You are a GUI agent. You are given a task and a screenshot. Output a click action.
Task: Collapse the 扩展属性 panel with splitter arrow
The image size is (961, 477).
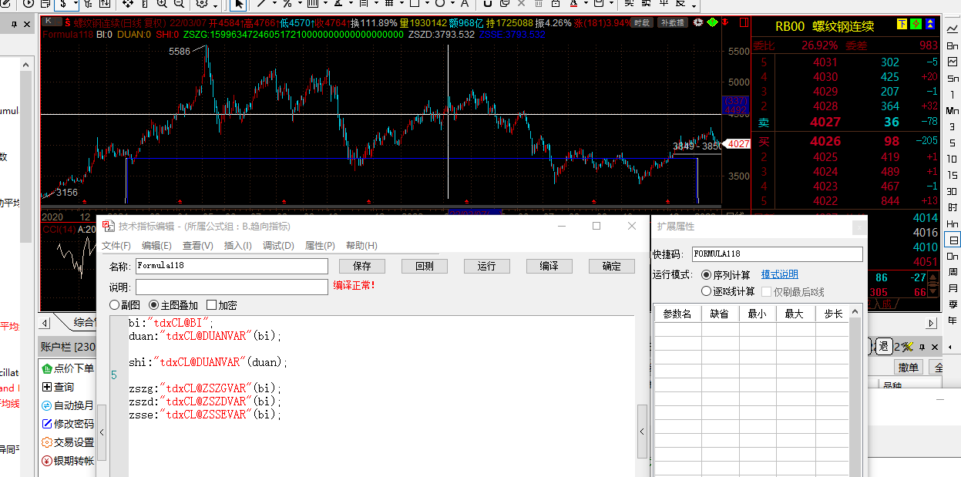(x=643, y=432)
